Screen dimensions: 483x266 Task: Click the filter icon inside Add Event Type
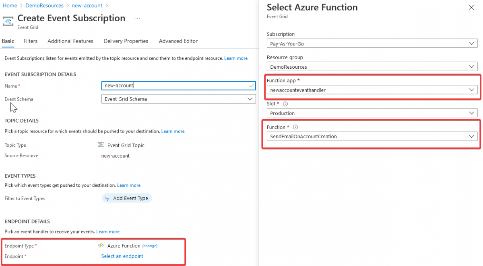[106, 198]
